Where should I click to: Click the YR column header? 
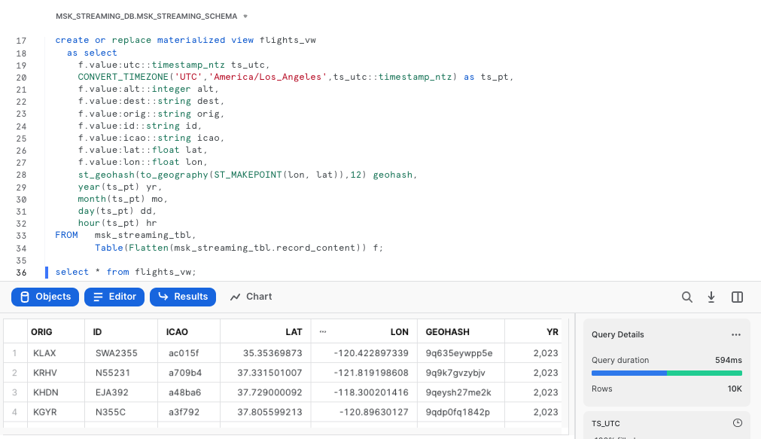coord(552,331)
